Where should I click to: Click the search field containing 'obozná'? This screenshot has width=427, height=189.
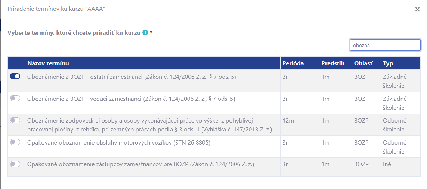point(385,45)
